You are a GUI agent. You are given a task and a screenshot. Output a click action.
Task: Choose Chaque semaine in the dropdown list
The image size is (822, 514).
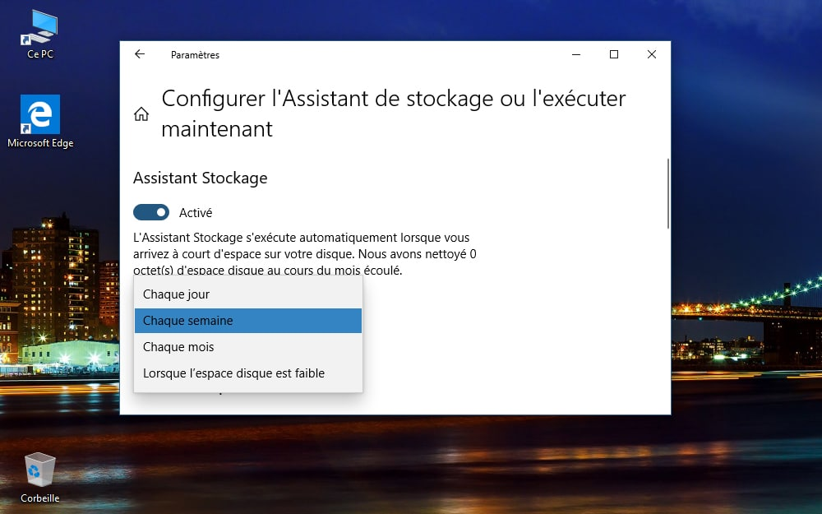click(x=188, y=321)
